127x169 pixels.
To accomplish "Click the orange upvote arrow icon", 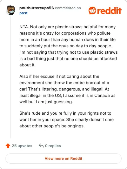I will pyautogui.click(x=8, y=146).
